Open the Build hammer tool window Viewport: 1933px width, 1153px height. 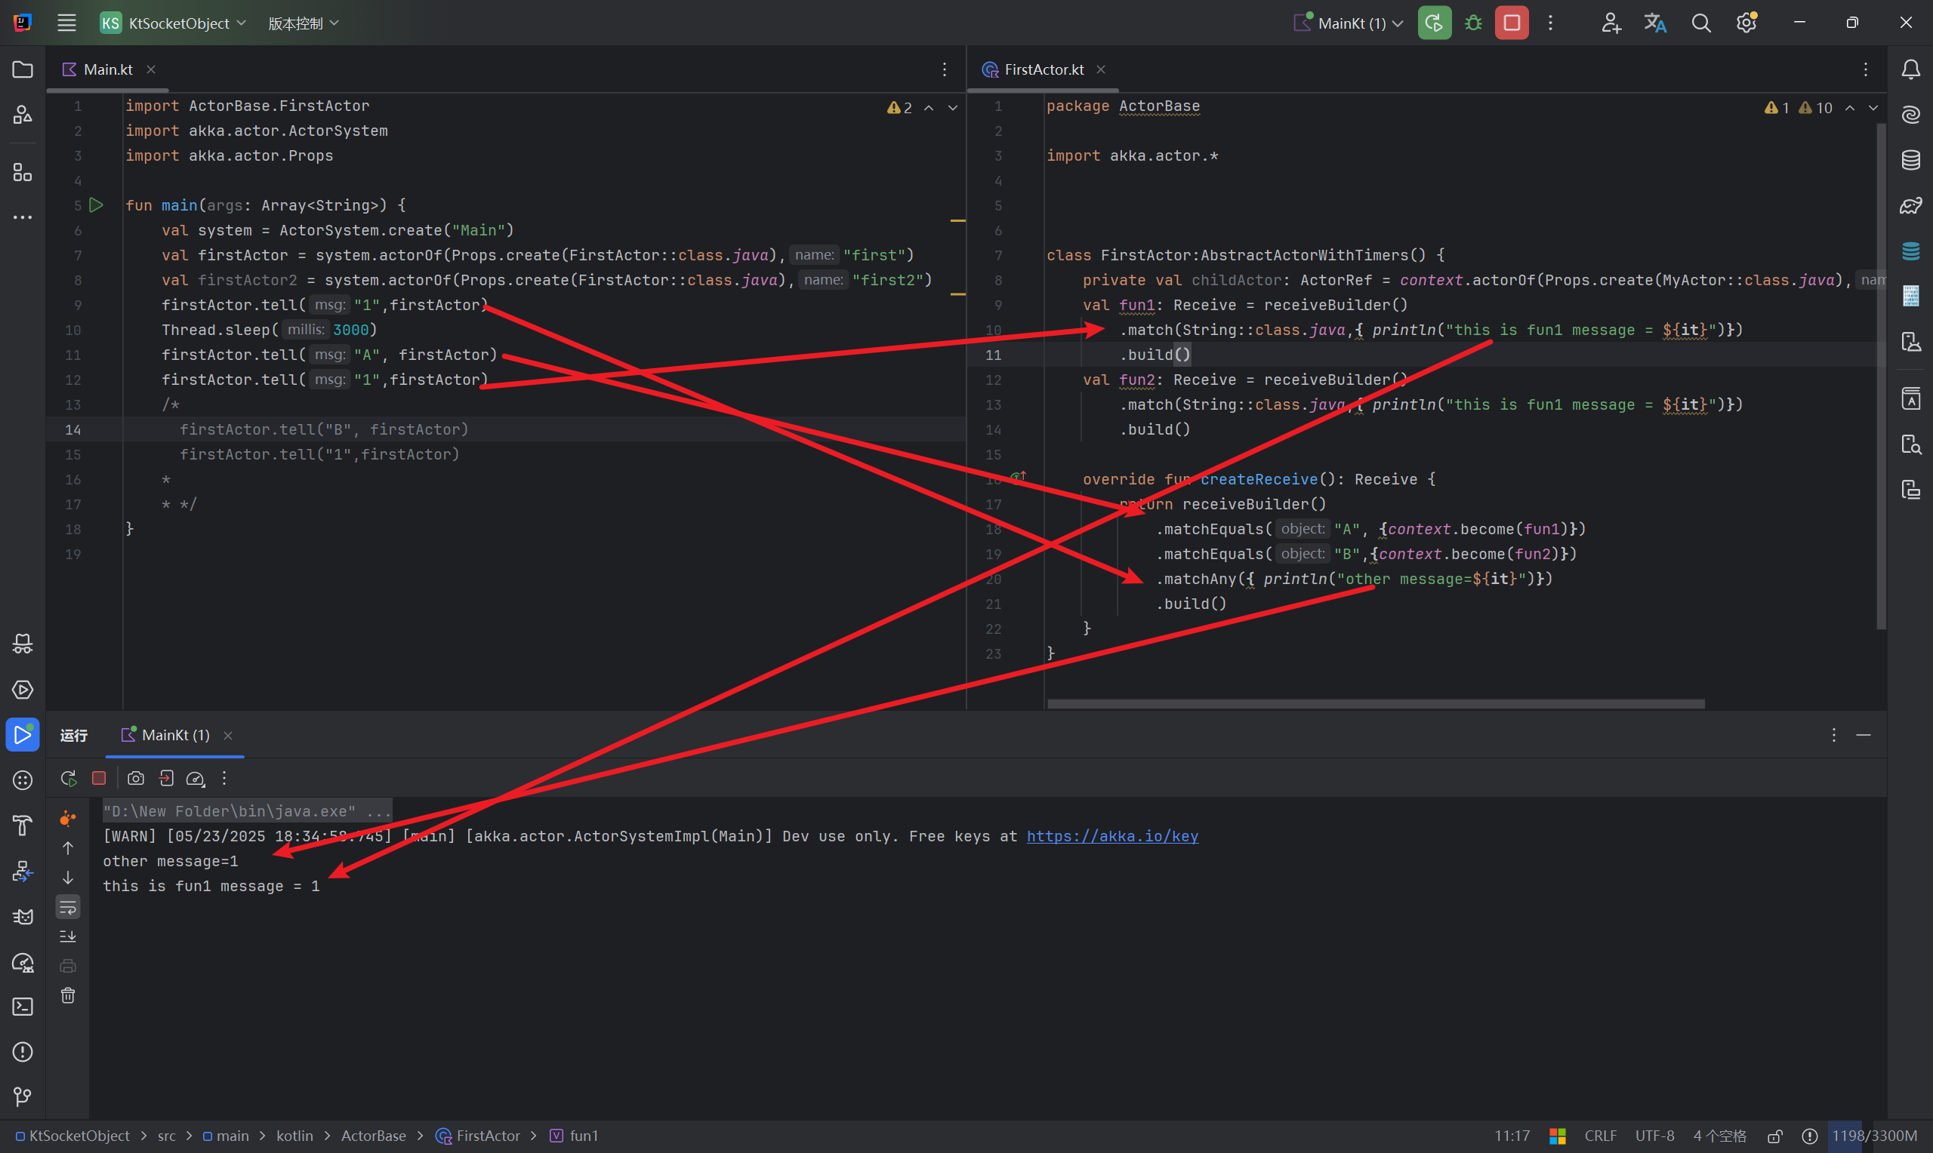[x=23, y=825]
